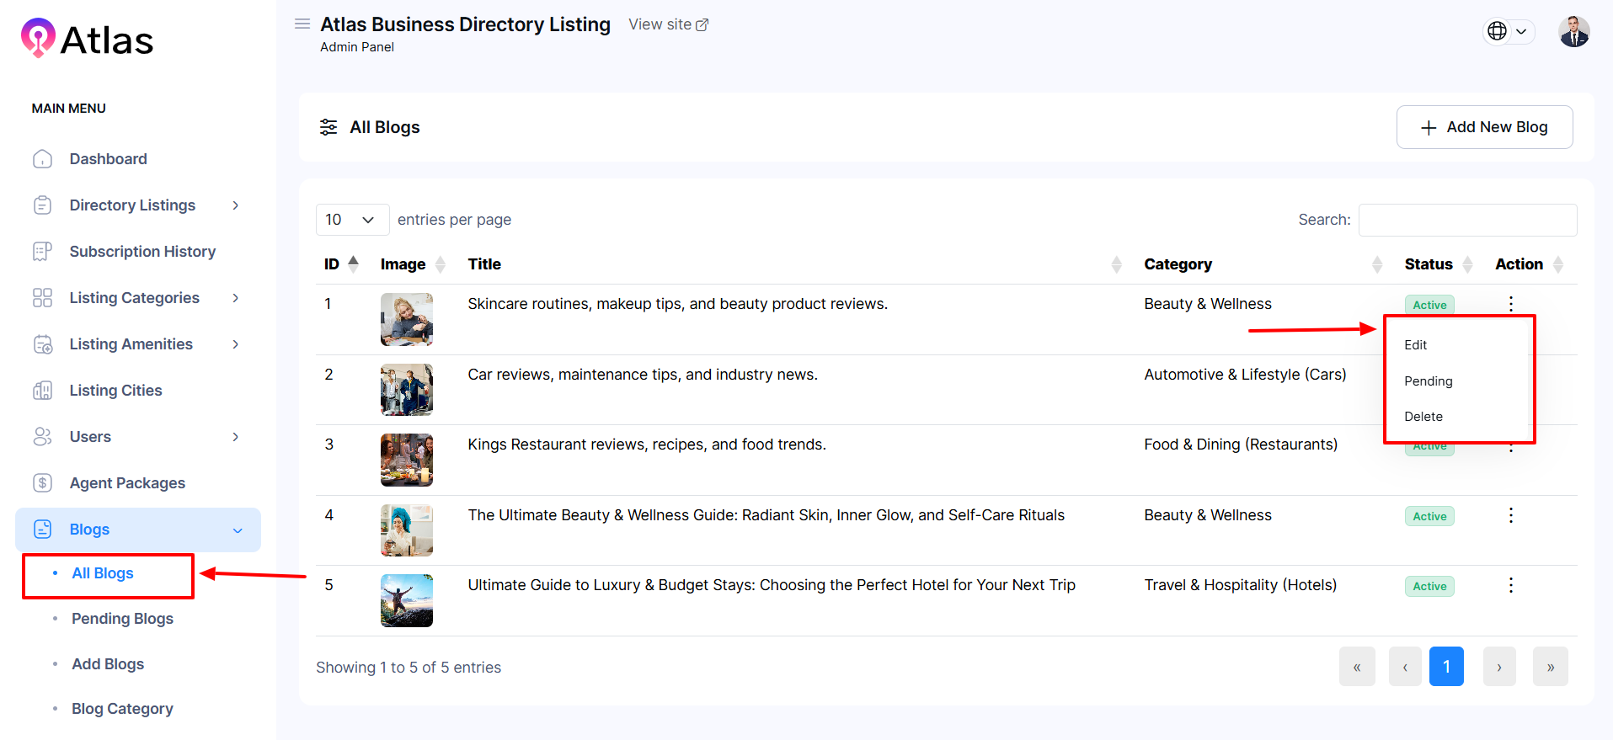Click the Add New Blog button
This screenshot has height=740, width=1613.
coord(1483,127)
